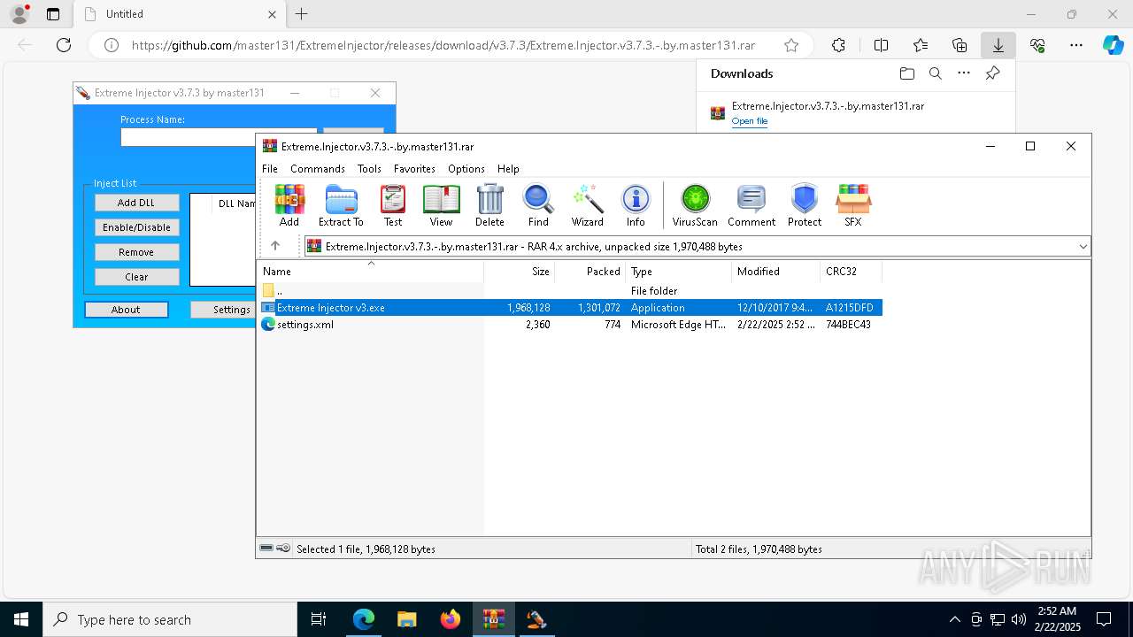View site information icon in address bar
The width and height of the screenshot is (1133, 637).
click(x=112, y=45)
